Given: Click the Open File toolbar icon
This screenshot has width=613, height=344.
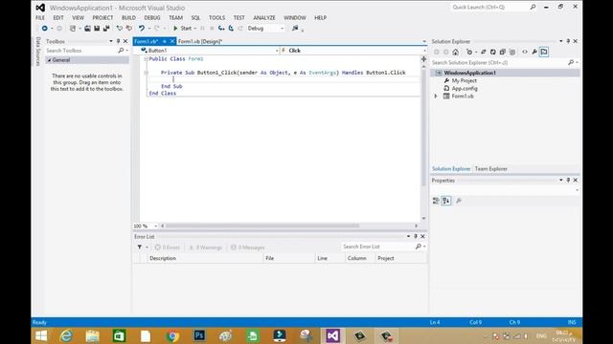Looking at the screenshot, I should 87,28.
